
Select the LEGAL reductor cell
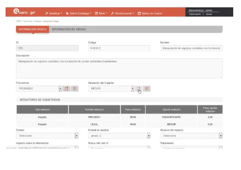[x=94, y=124]
